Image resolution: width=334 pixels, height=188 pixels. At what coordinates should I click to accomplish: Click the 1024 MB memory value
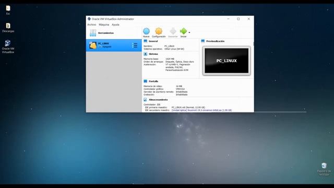click(x=170, y=59)
